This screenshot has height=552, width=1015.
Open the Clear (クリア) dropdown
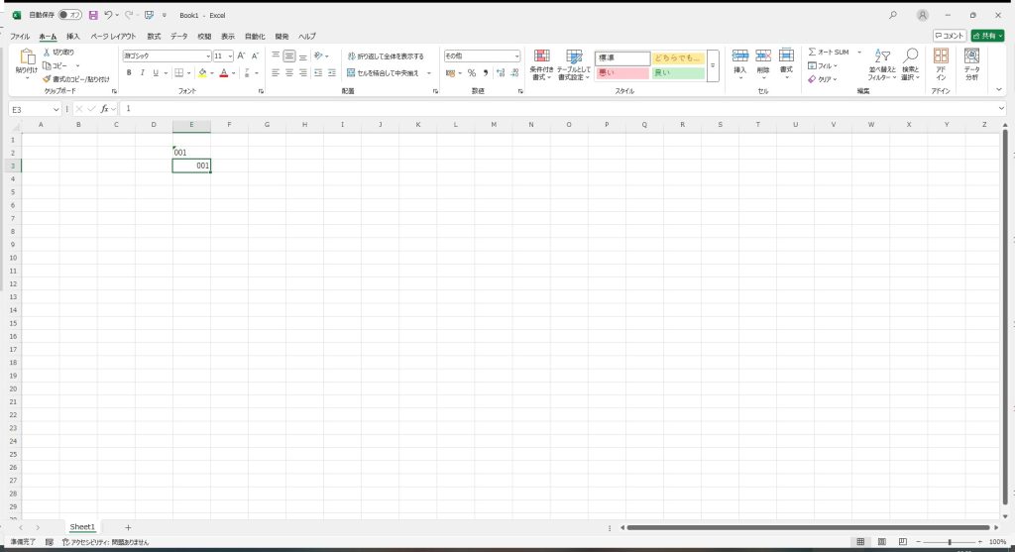click(823, 79)
